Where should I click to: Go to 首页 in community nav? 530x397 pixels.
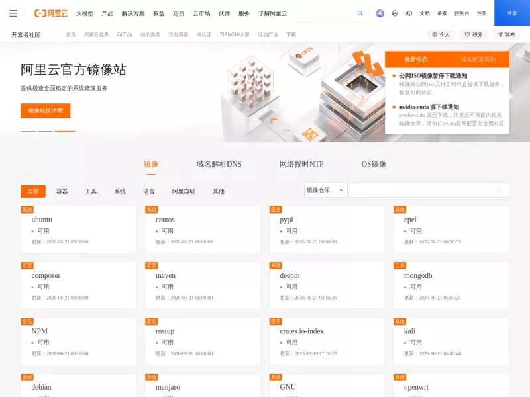(x=71, y=35)
